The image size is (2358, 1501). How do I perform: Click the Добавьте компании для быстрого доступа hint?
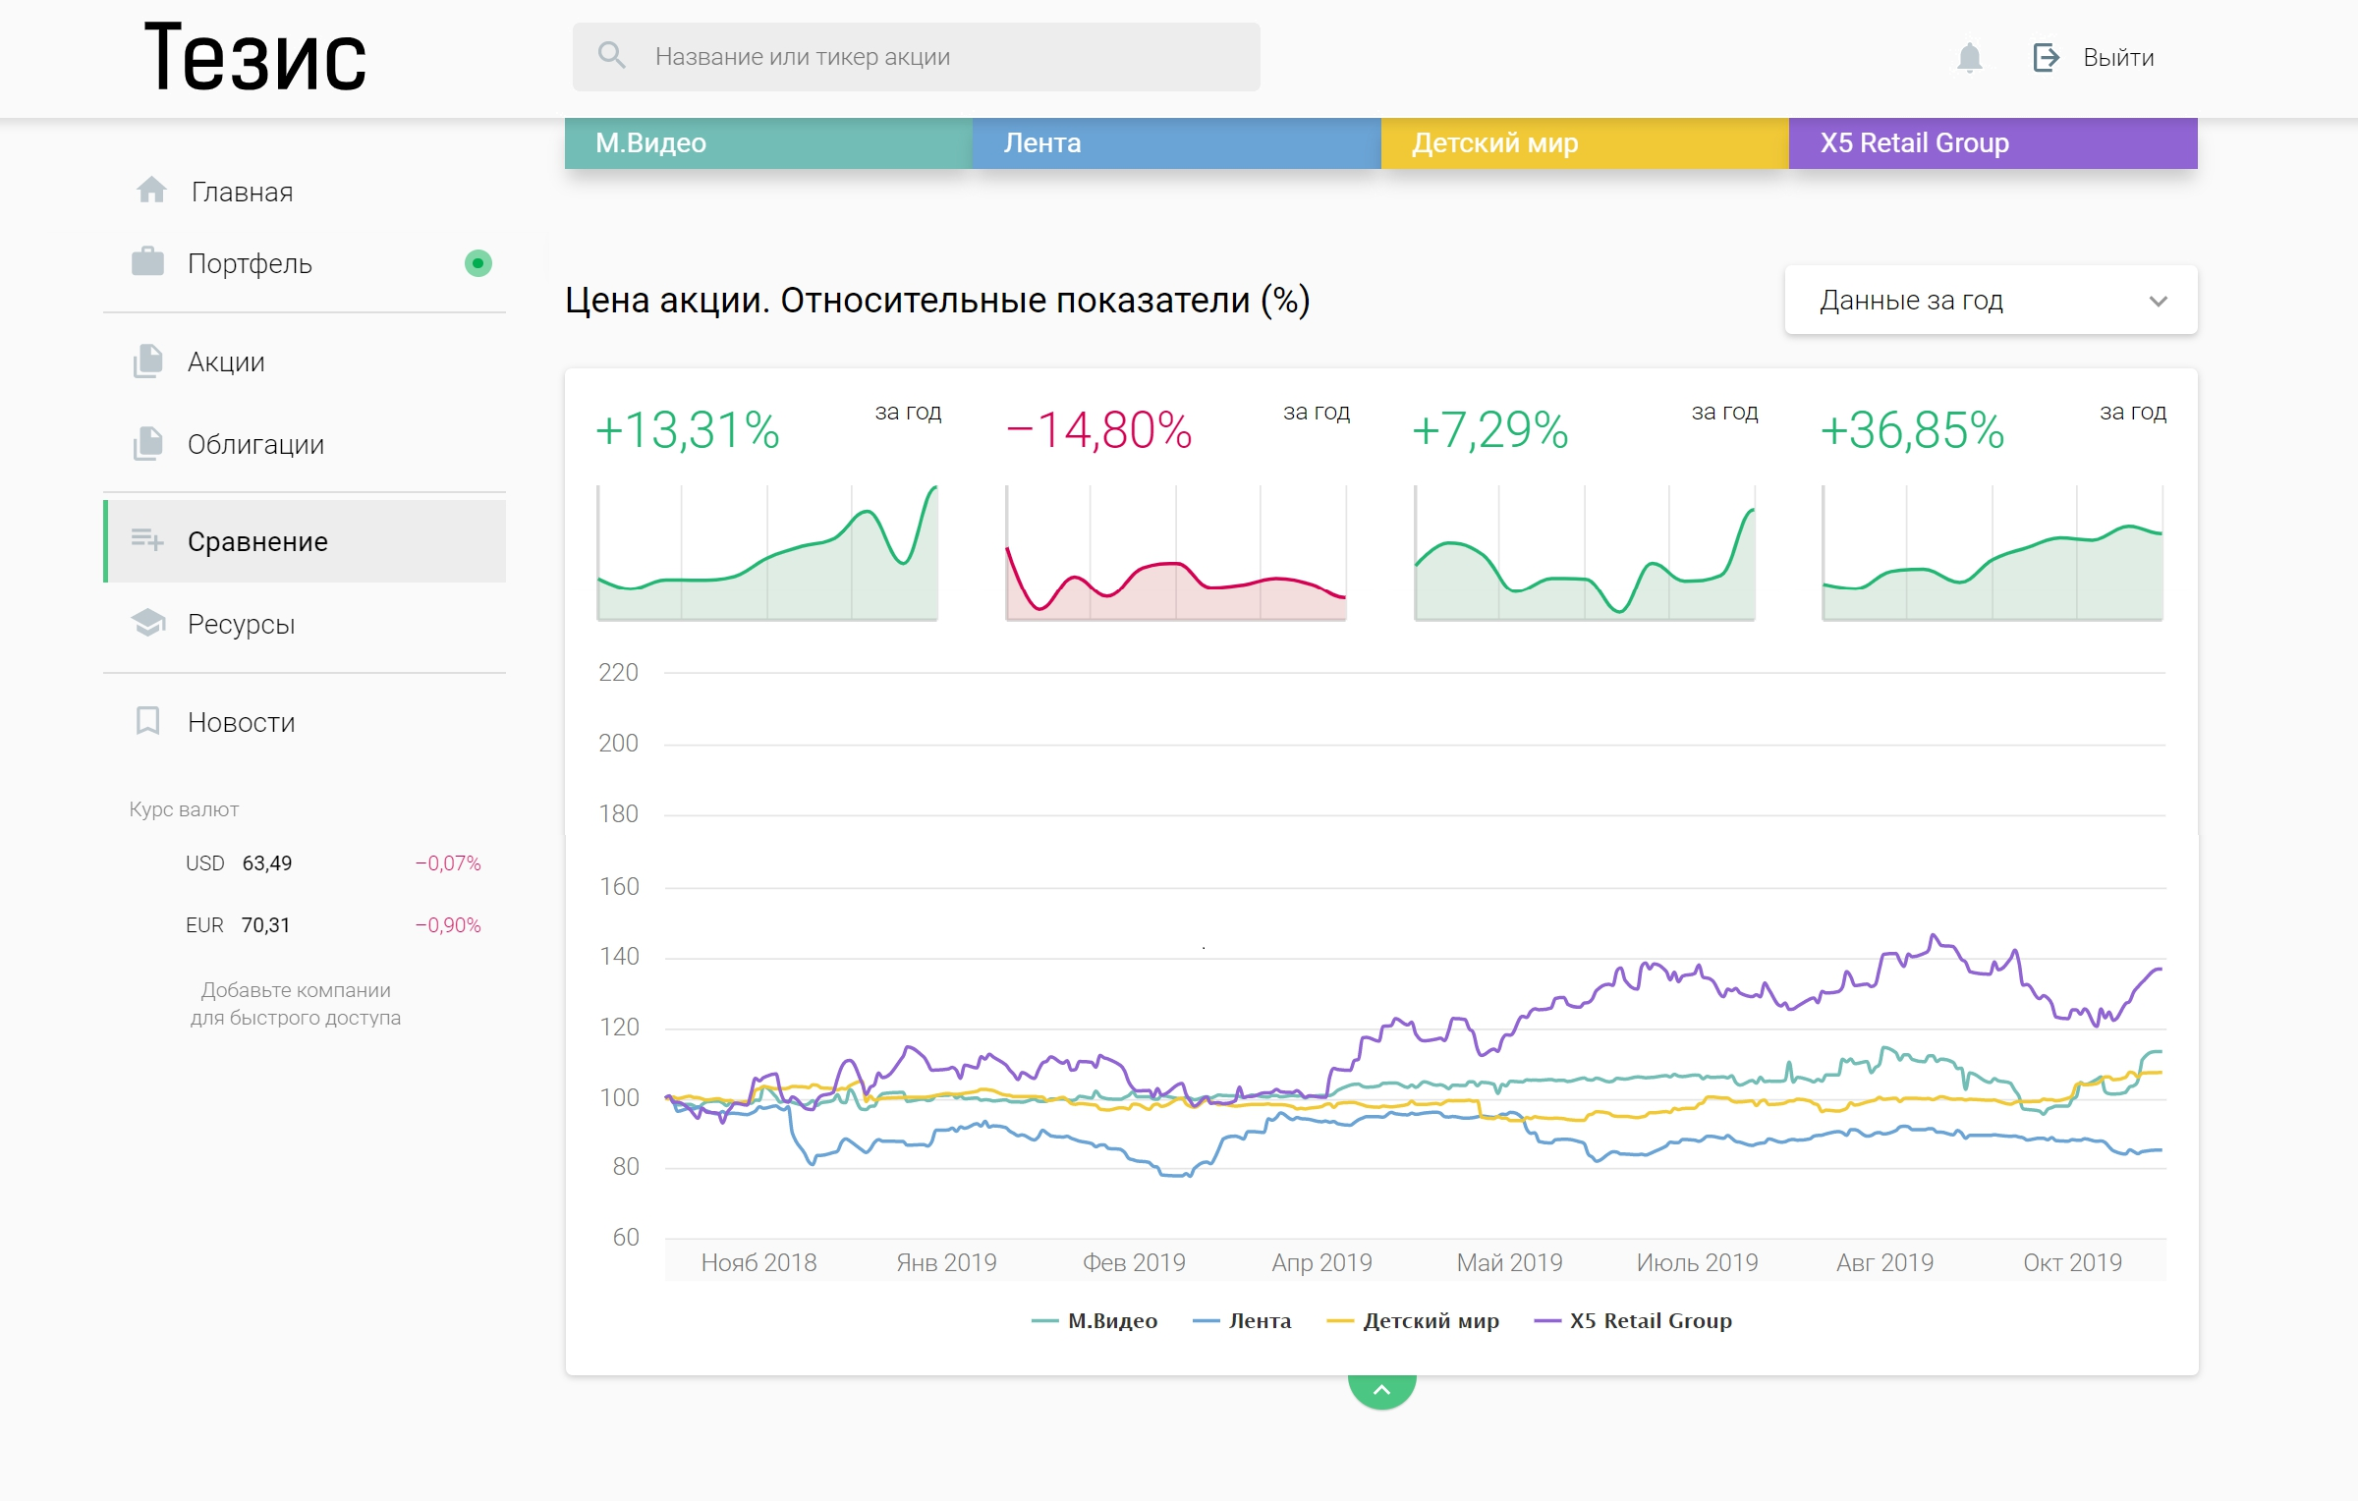[x=296, y=1004]
